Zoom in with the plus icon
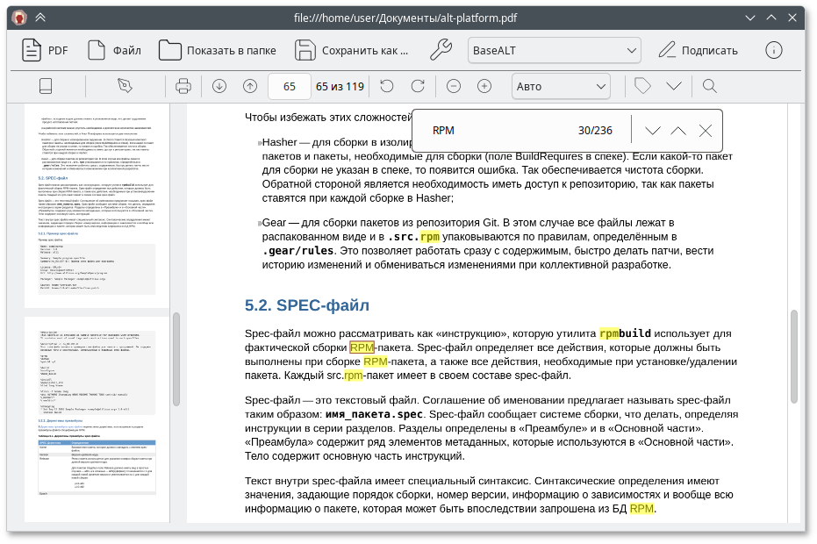The width and height of the screenshot is (817, 544). tap(484, 86)
